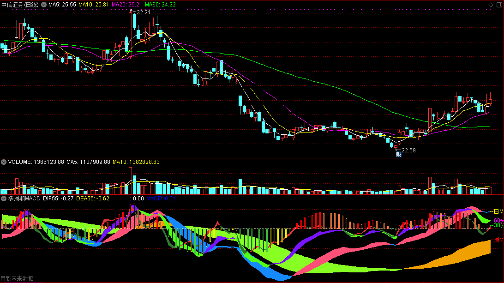Click the white MA5: 25.55 label
The image size is (504, 283).
62,5
